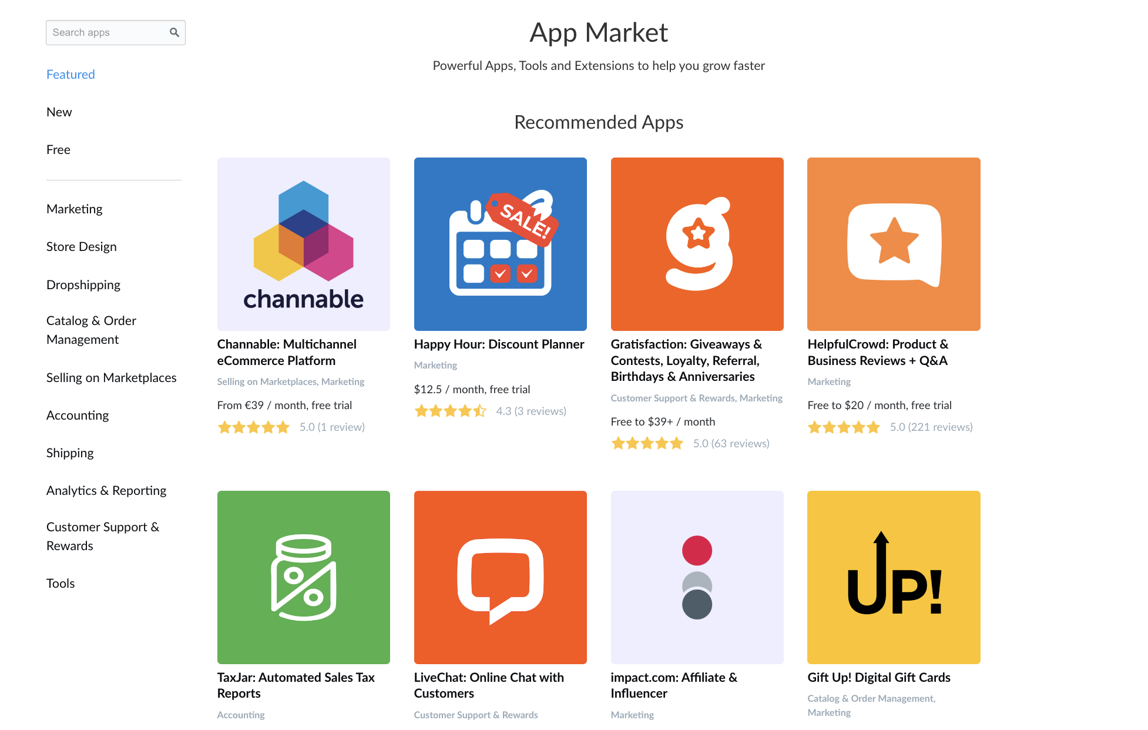This screenshot has width=1148, height=730.
Task: Open the Shipping sidebar category
Action: tap(70, 453)
